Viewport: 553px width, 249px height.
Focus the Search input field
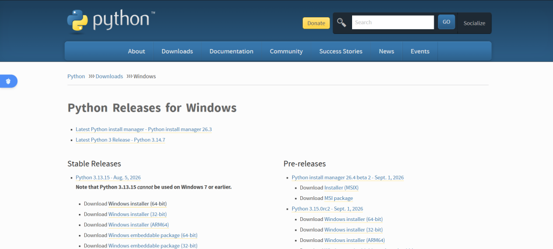[x=393, y=22]
